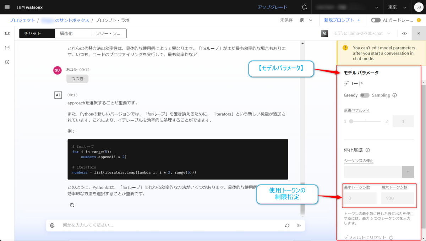The image size is (426, 241).
Task: Toggle Greedy/Sampling decoding switch
Action: 365,95
